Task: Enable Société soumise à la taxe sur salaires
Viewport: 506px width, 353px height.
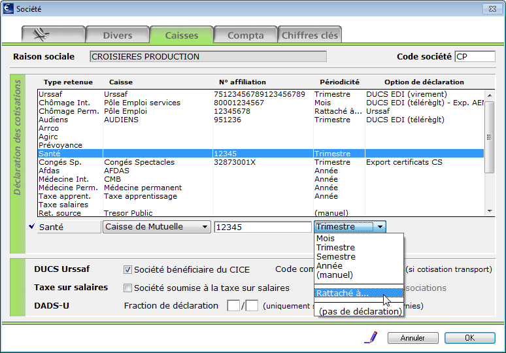Action: pos(127,288)
